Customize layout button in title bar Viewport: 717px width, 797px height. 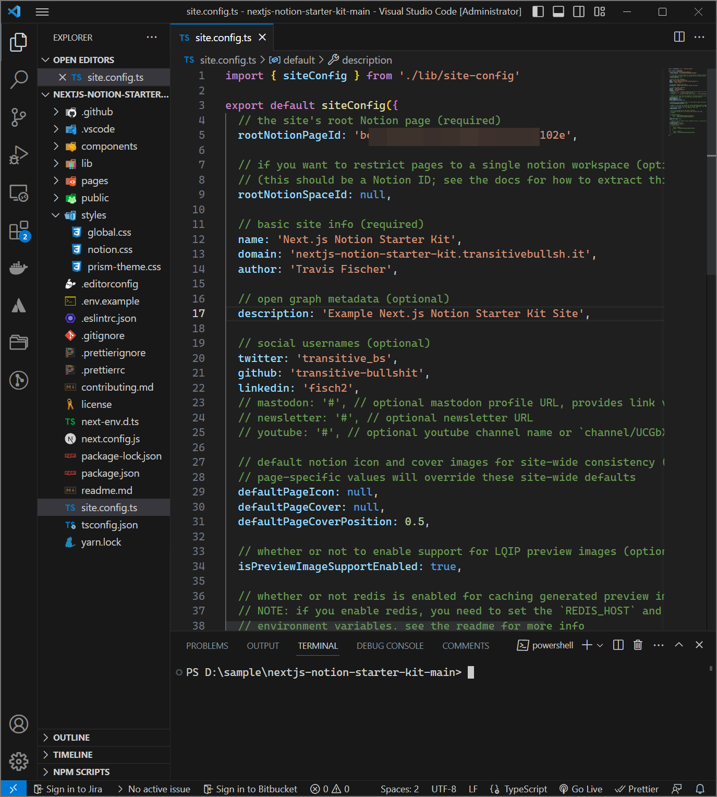pyautogui.click(x=600, y=11)
